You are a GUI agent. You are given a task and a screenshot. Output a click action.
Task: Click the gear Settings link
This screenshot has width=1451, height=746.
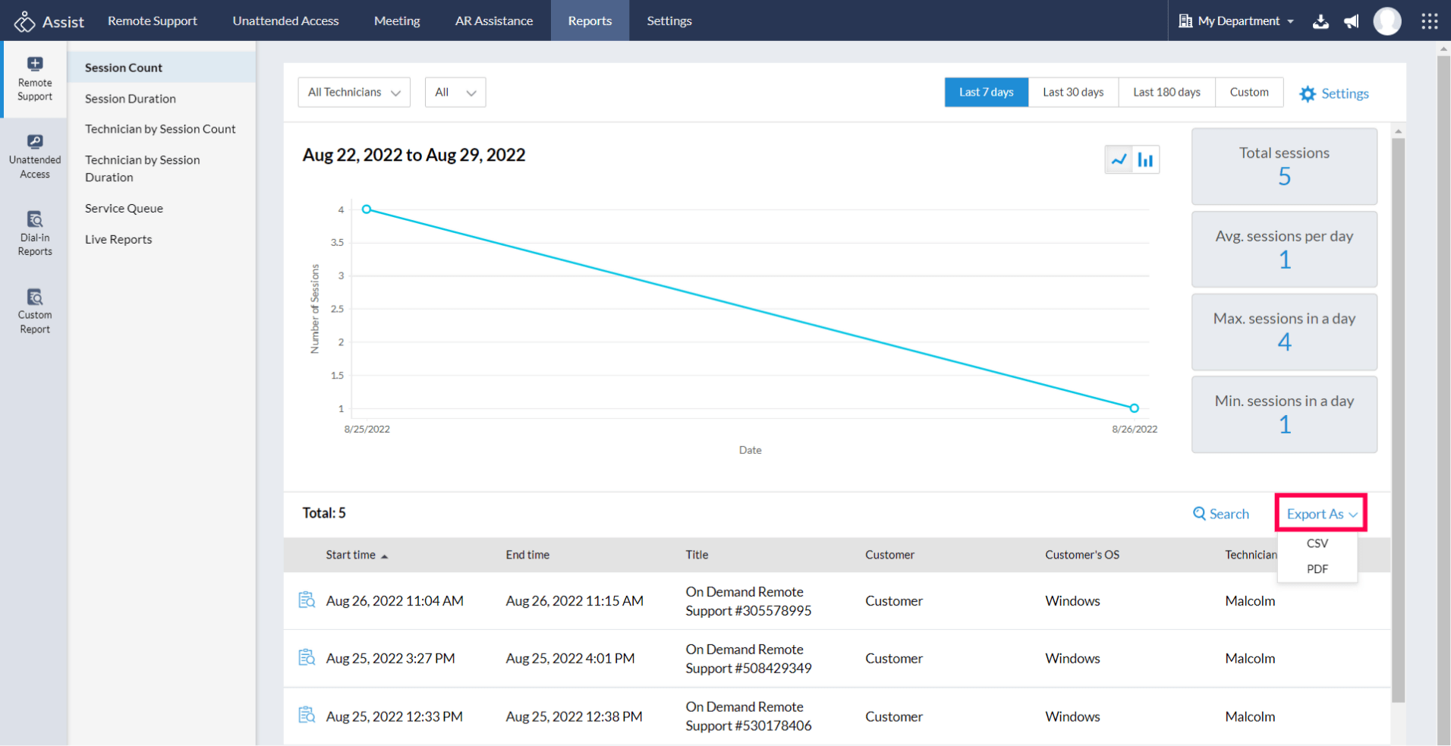[x=1334, y=93]
